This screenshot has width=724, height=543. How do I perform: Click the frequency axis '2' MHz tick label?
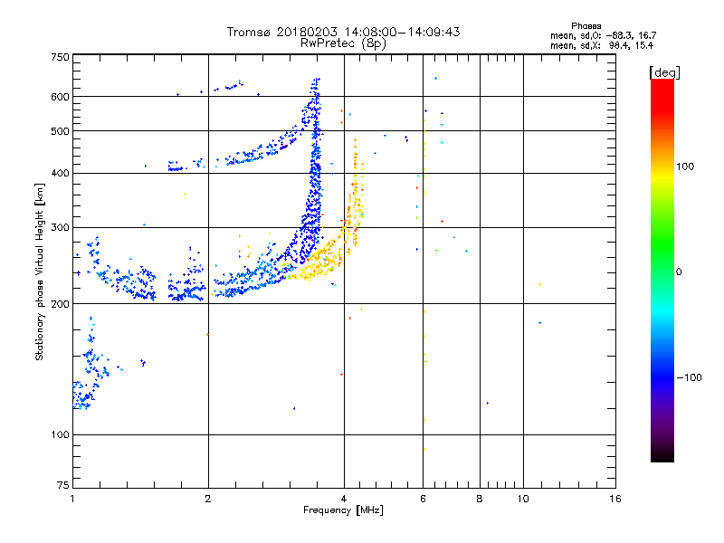208,499
